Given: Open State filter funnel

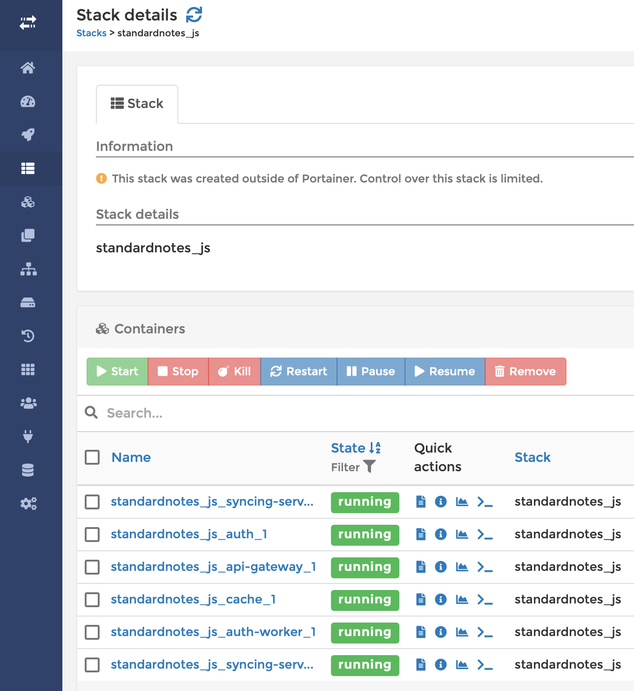Looking at the screenshot, I should pyautogui.click(x=369, y=466).
